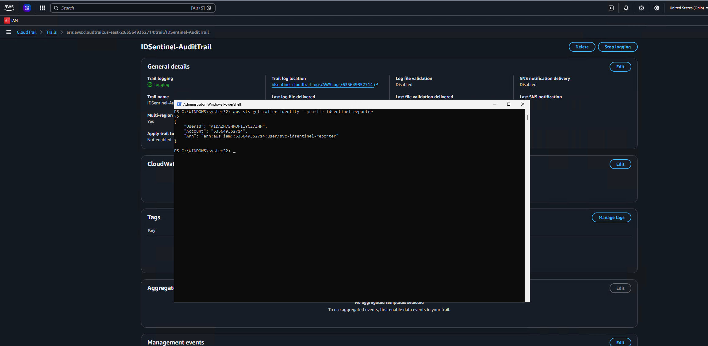The width and height of the screenshot is (708, 346).
Task: Toggle the hamburger navigation menu
Action: pyautogui.click(x=9, y=32)
